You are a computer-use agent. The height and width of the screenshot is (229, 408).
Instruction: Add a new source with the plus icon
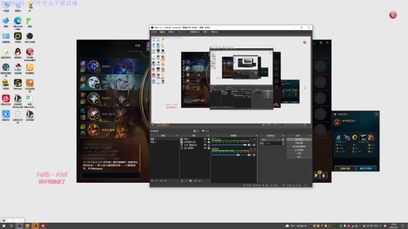182,181
